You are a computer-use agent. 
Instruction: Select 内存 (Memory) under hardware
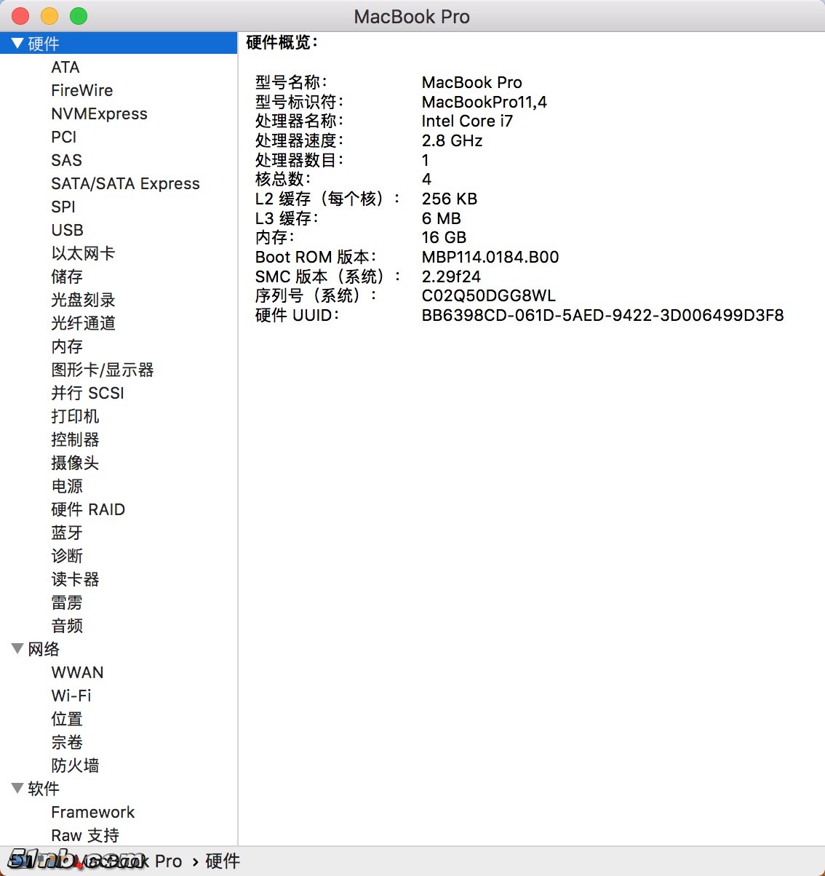(67, 346)
